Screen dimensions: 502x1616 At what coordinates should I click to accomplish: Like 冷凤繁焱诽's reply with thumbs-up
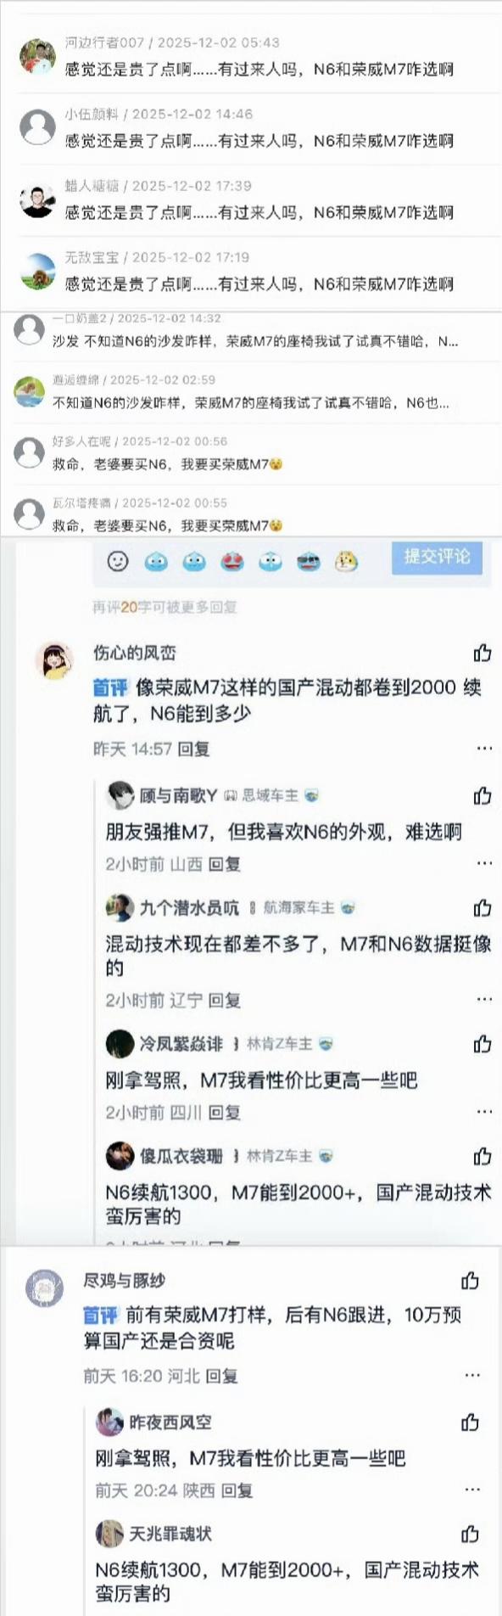tap(482, 1043)
